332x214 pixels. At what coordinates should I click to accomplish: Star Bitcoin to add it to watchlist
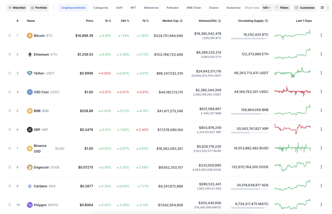(10, 36)
